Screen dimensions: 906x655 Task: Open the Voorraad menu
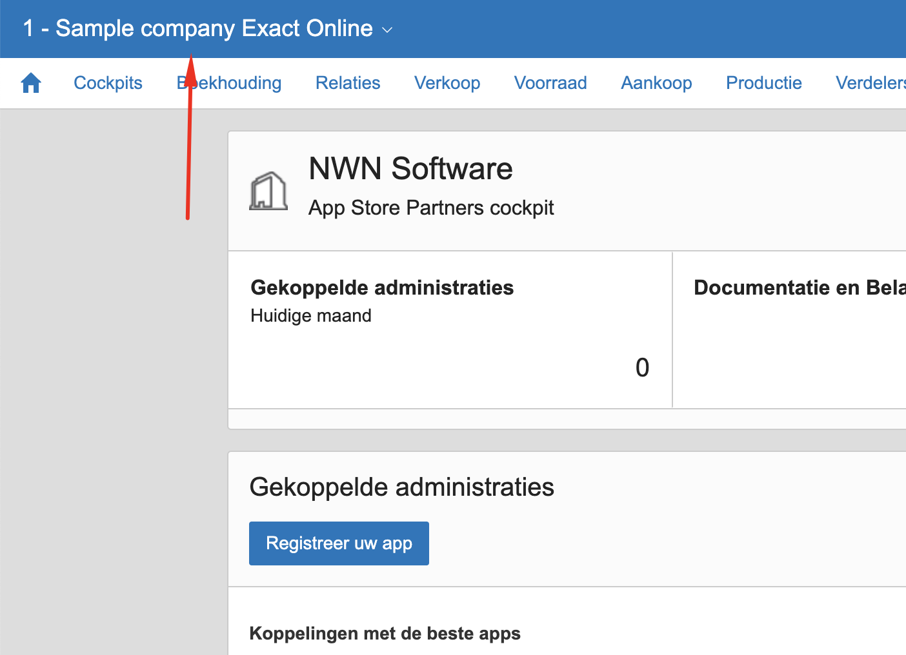(550, 83)
